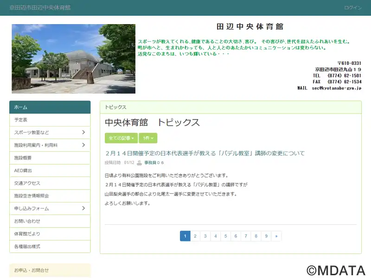The image size is (371, 278).
Task: Click the gymnasium building photo
Action: tap(73, 59)
